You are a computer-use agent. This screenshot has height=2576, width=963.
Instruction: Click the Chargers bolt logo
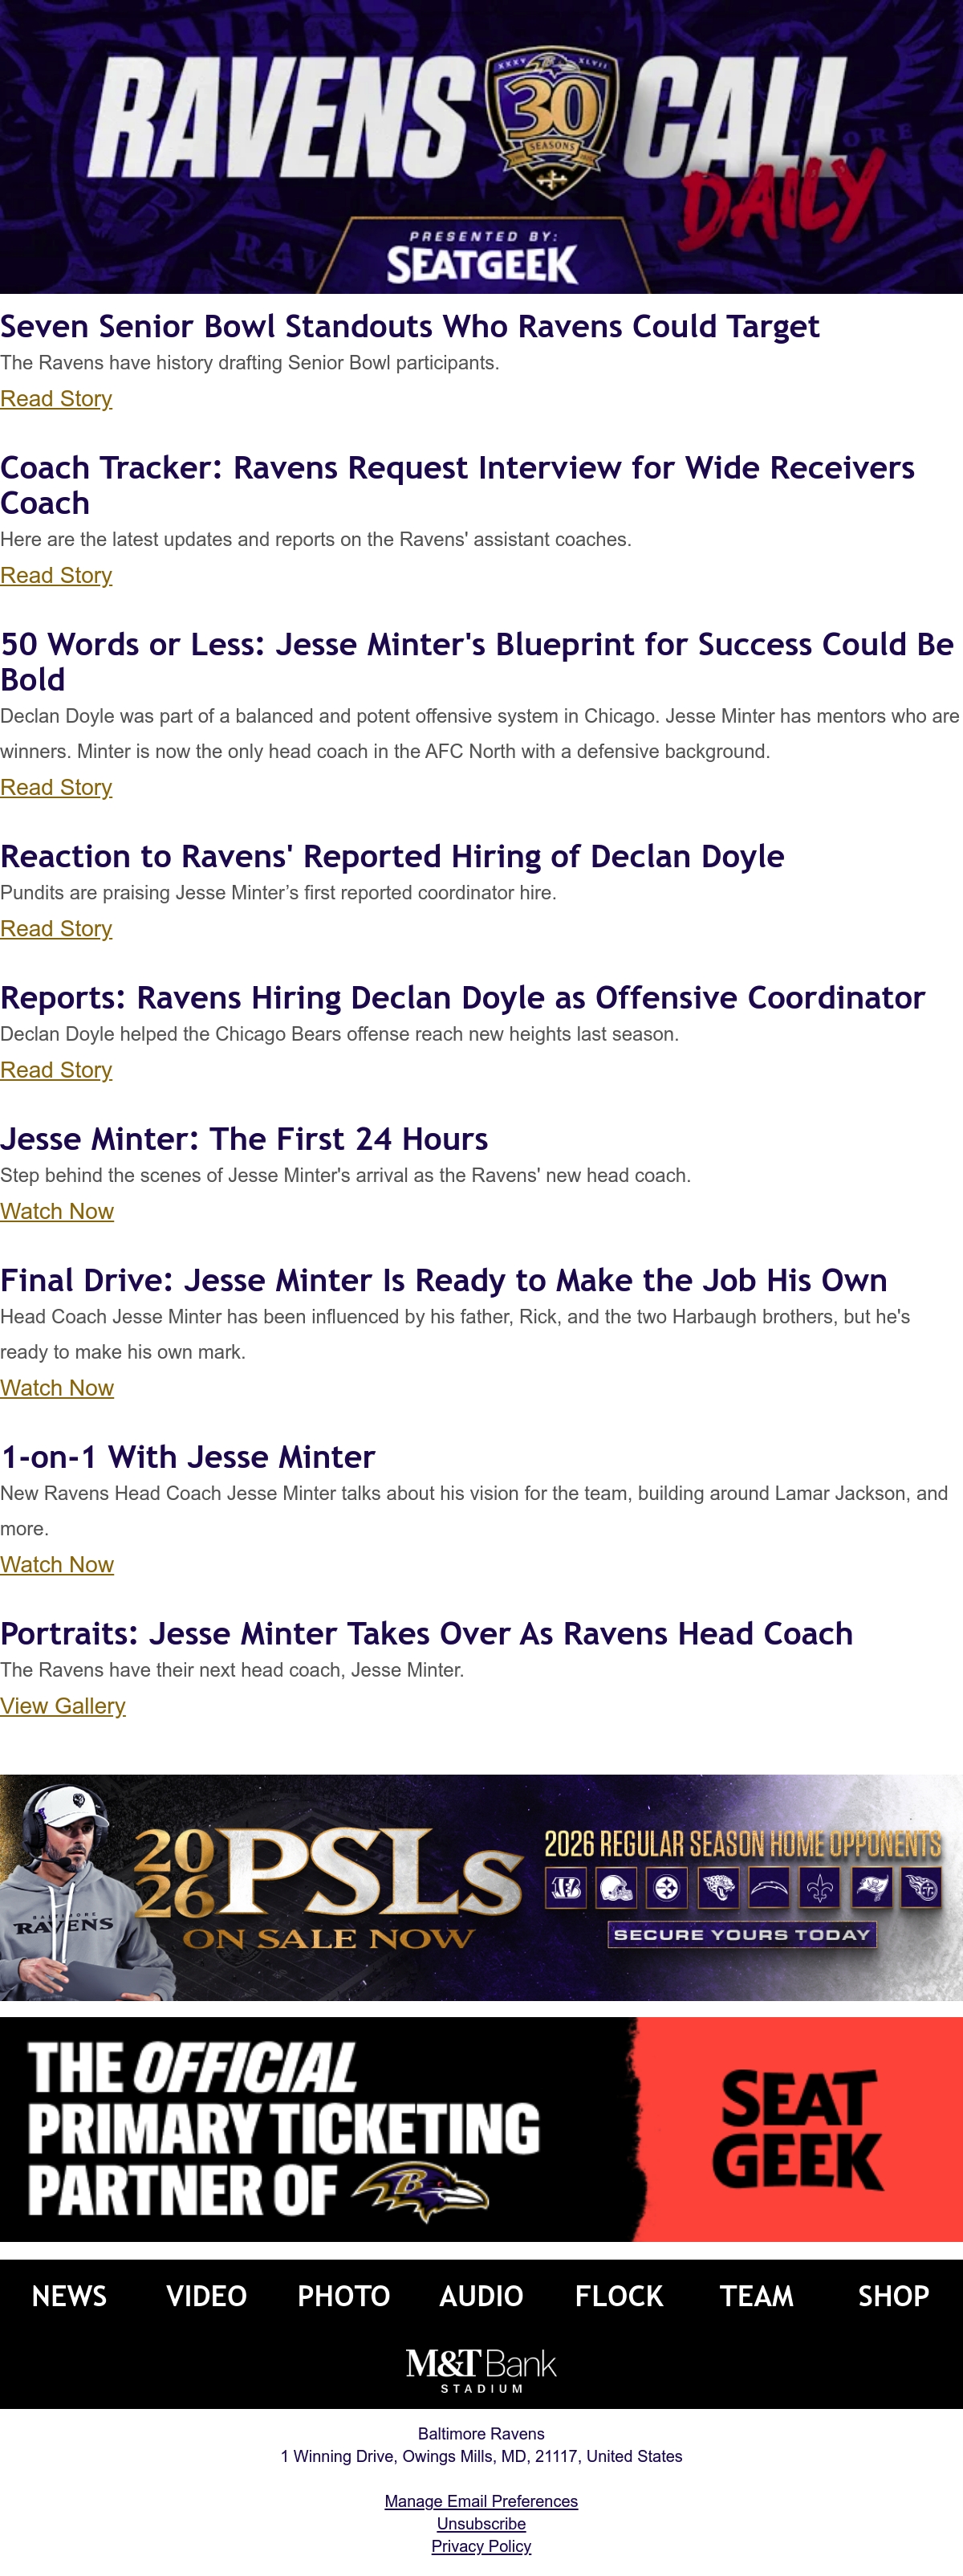770,1888
